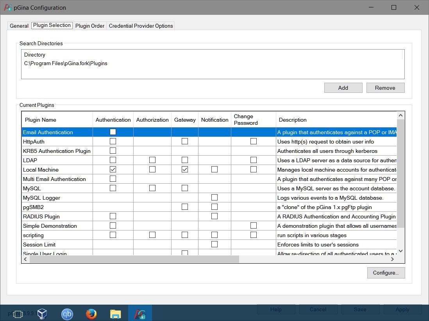
Task: Enable Authentication for Email Authentication plugin
Action: click(113, 132)
